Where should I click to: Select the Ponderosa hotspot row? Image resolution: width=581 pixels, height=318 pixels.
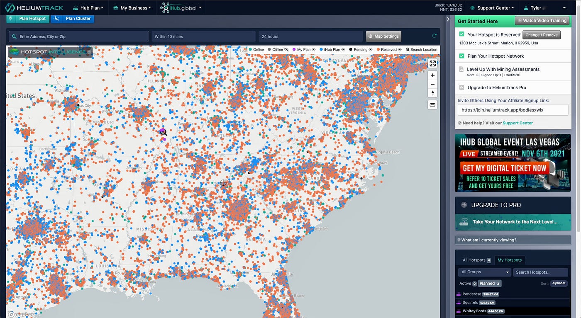click(513, 294)
